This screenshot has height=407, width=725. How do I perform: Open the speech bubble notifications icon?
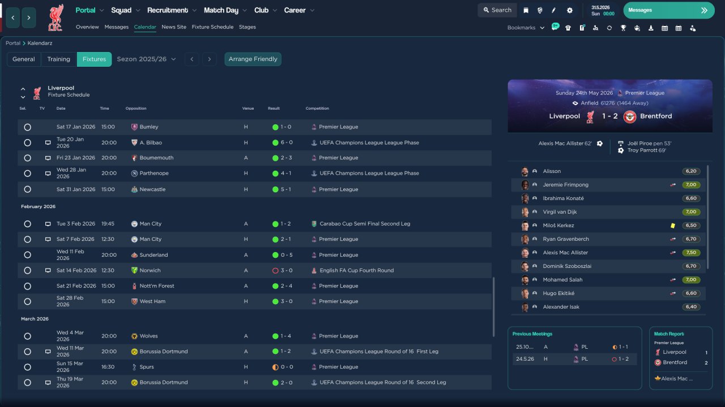pos(555,27)
